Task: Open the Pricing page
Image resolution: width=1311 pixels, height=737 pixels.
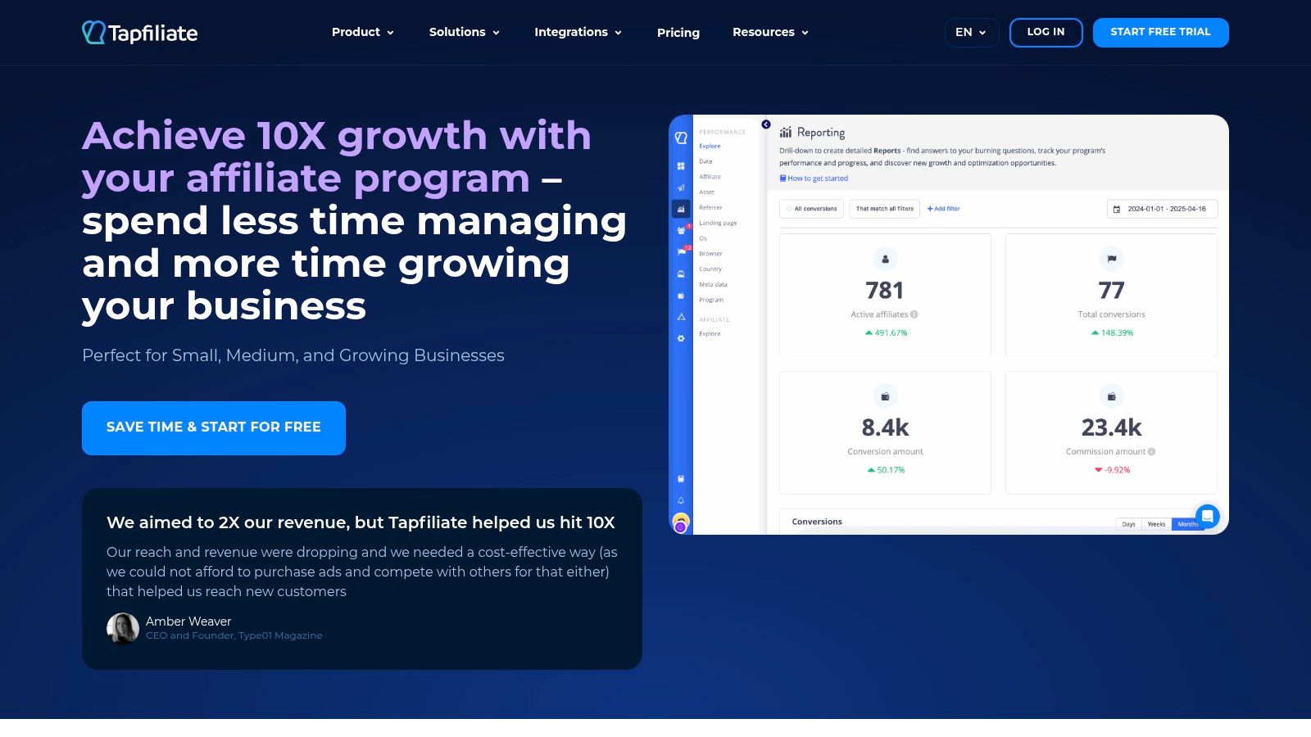Action: (678, 33)
